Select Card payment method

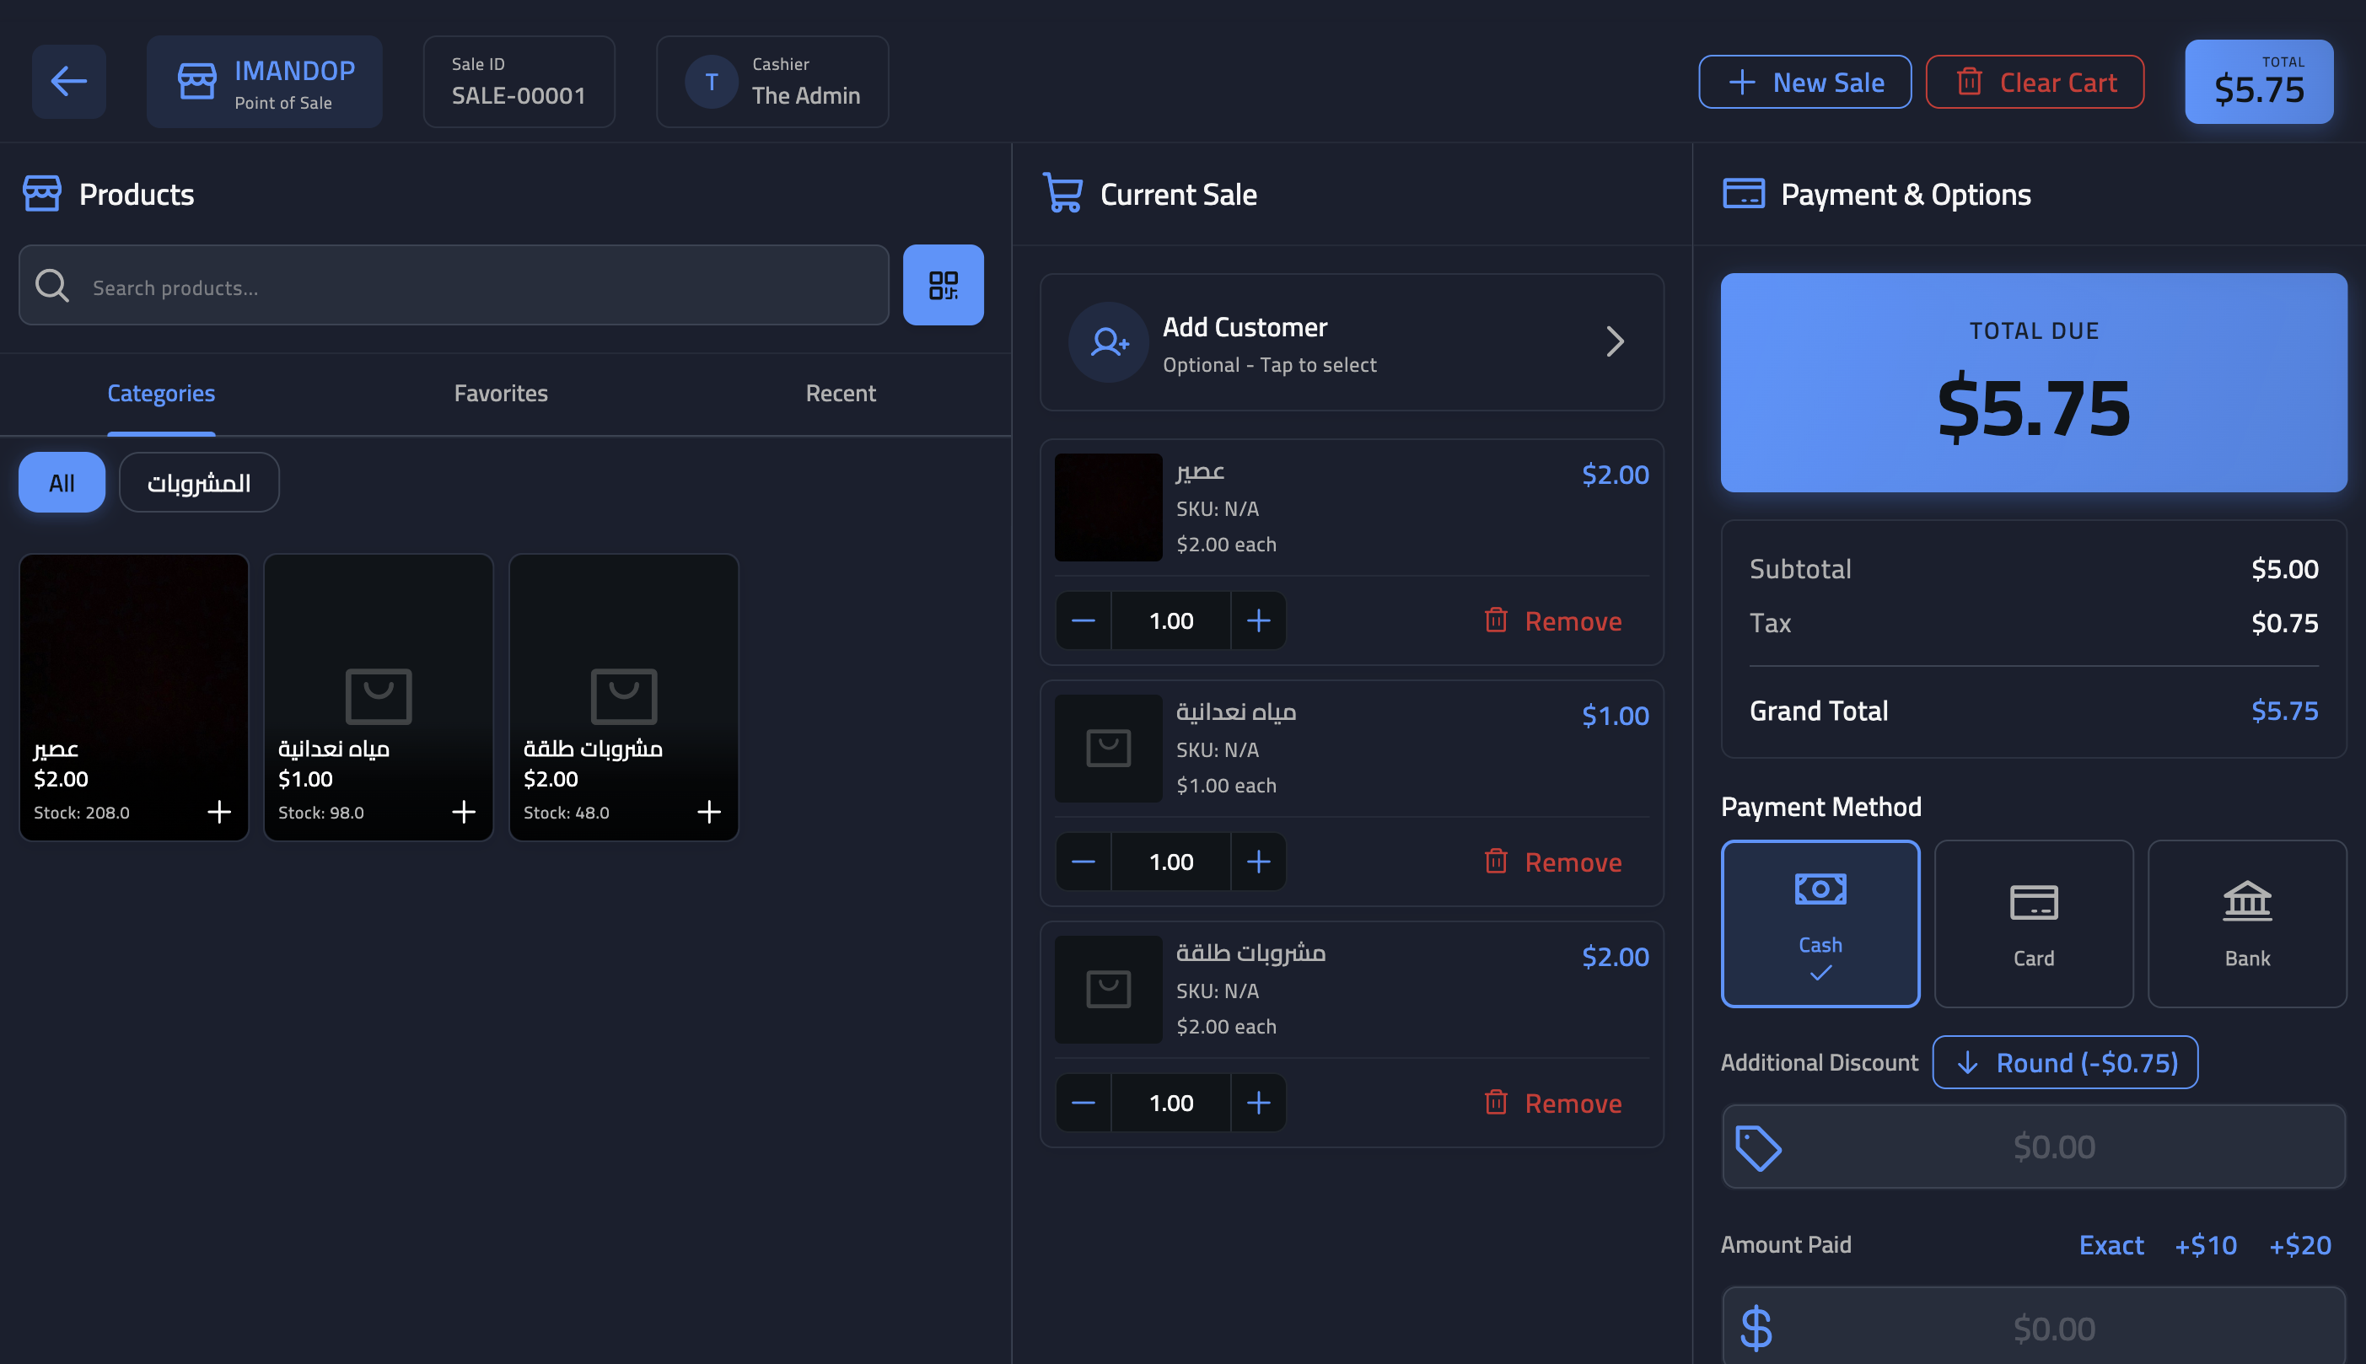point(2033,924)
